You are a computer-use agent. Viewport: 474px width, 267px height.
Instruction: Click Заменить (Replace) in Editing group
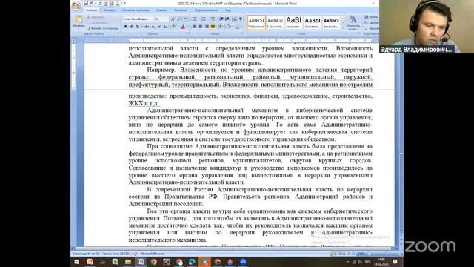372,23
